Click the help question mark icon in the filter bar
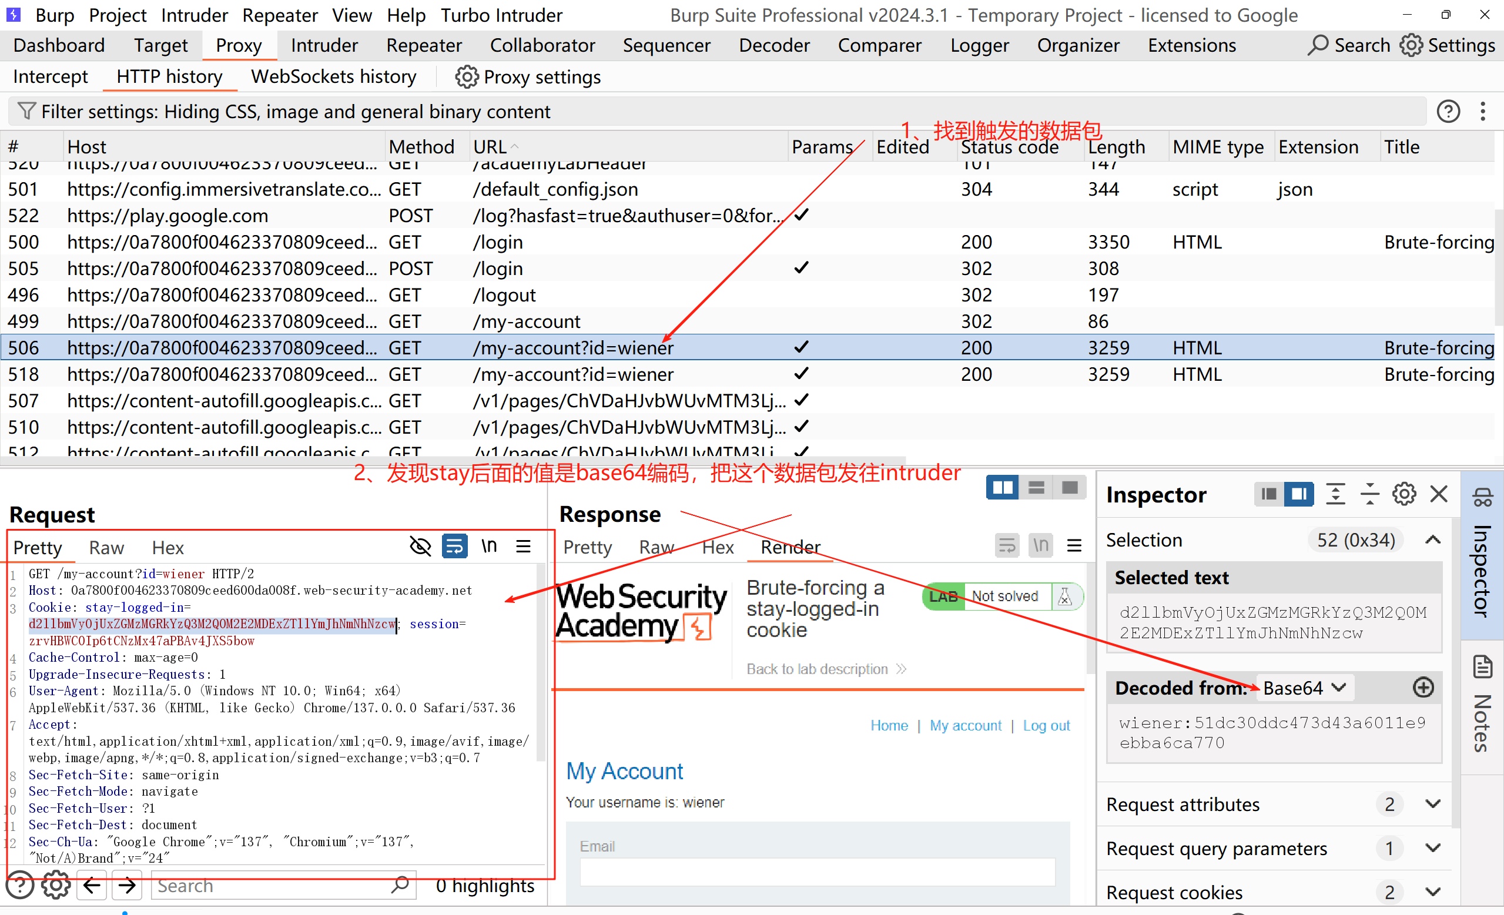 [x=1448, y=111]
